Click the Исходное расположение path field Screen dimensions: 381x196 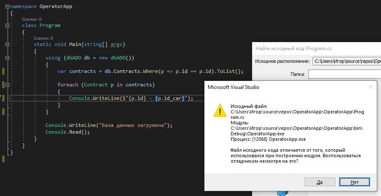point(347,61)
